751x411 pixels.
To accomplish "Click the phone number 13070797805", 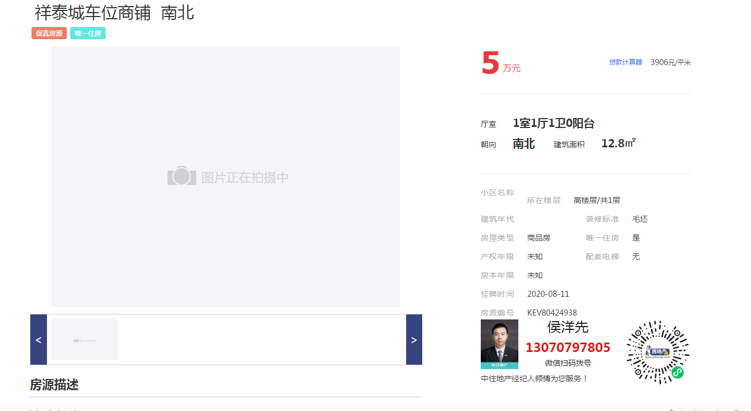I will (x=568, y=348).
